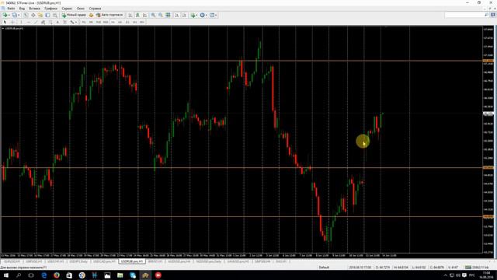Select the text drawing tool

(57, 22)
